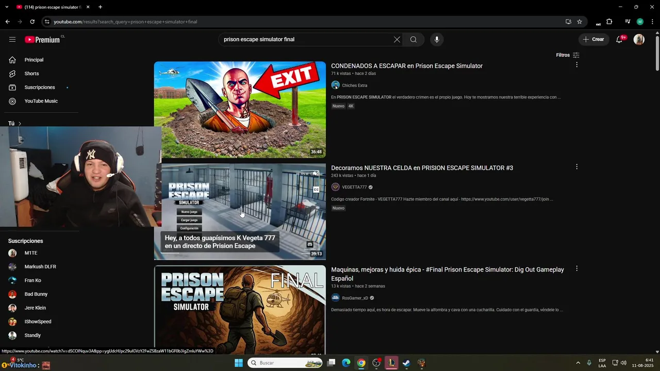Open tab search dropdown arrow
This screenshot has height=371, width=660.
coord(7,7)
